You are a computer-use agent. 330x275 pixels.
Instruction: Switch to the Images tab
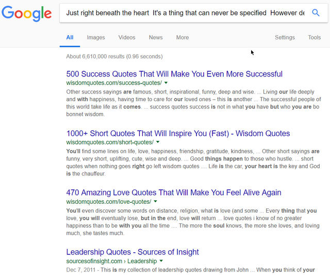tap(96, 38)
